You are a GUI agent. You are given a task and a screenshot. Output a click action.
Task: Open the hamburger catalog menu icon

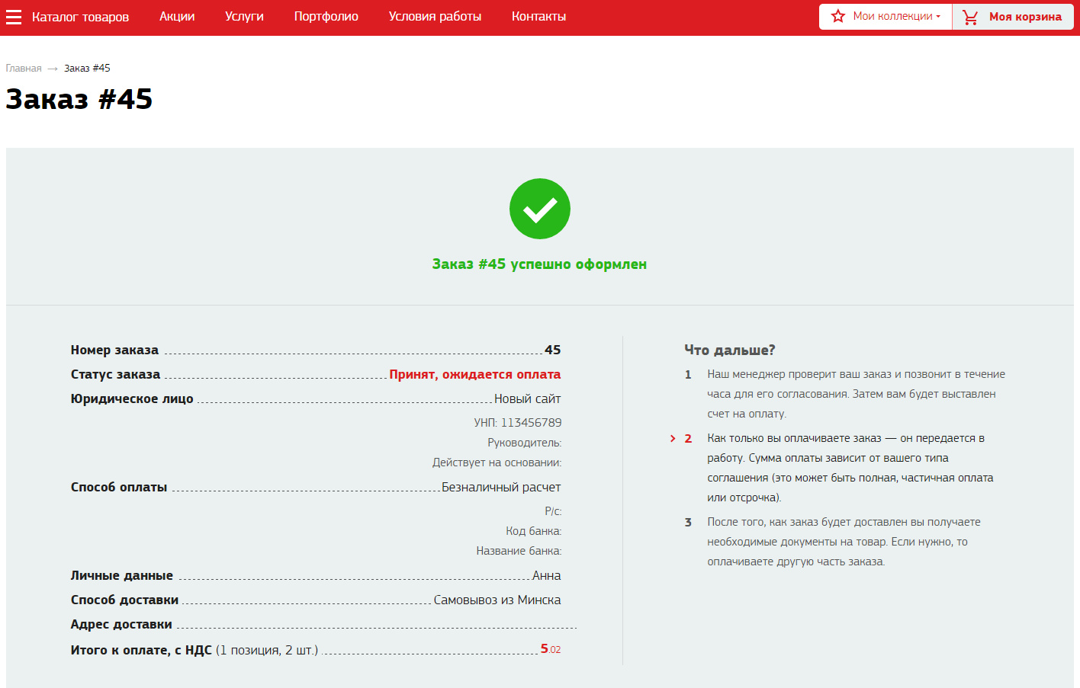click(x=14, y=17)
